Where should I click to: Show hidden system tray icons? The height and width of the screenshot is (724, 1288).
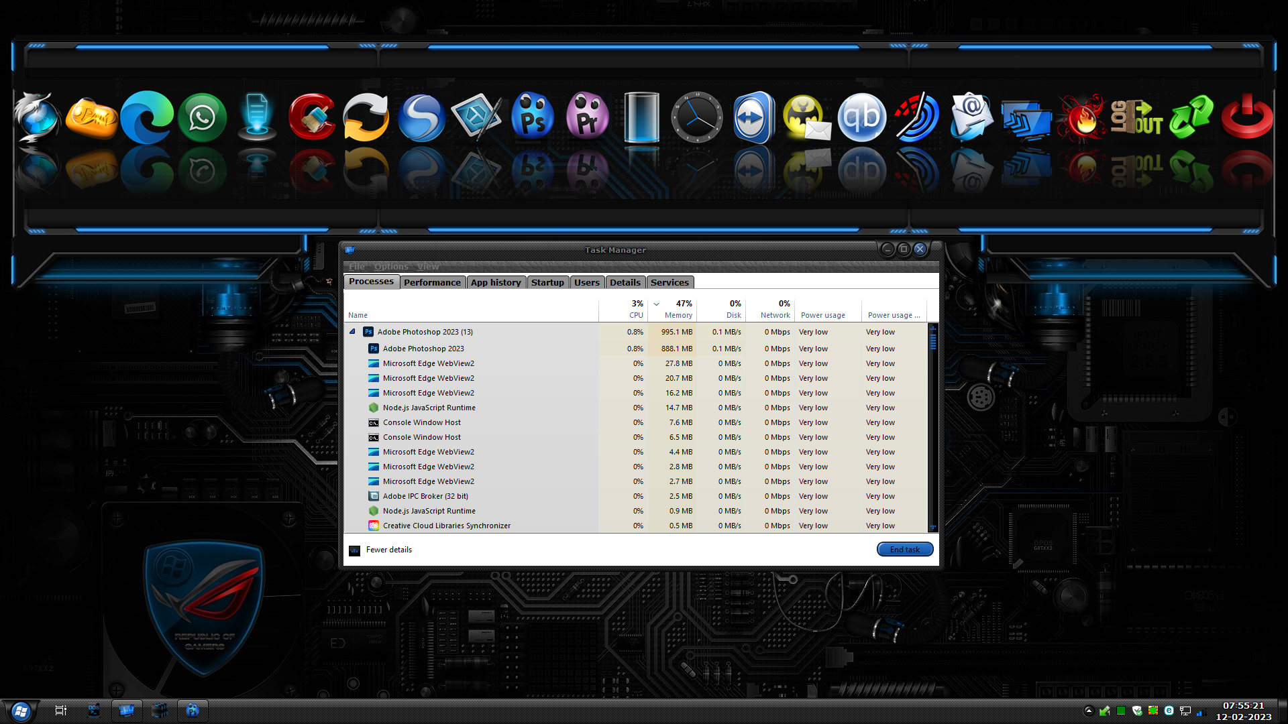(x=1088, y=711)
